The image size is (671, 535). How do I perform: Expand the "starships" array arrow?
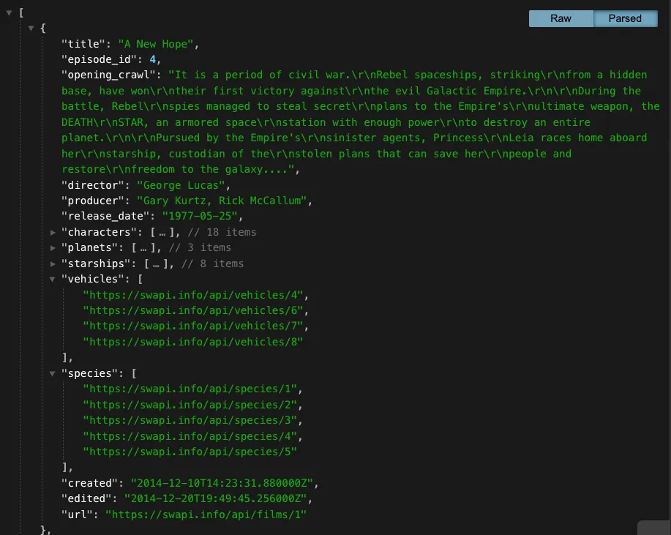53,264
